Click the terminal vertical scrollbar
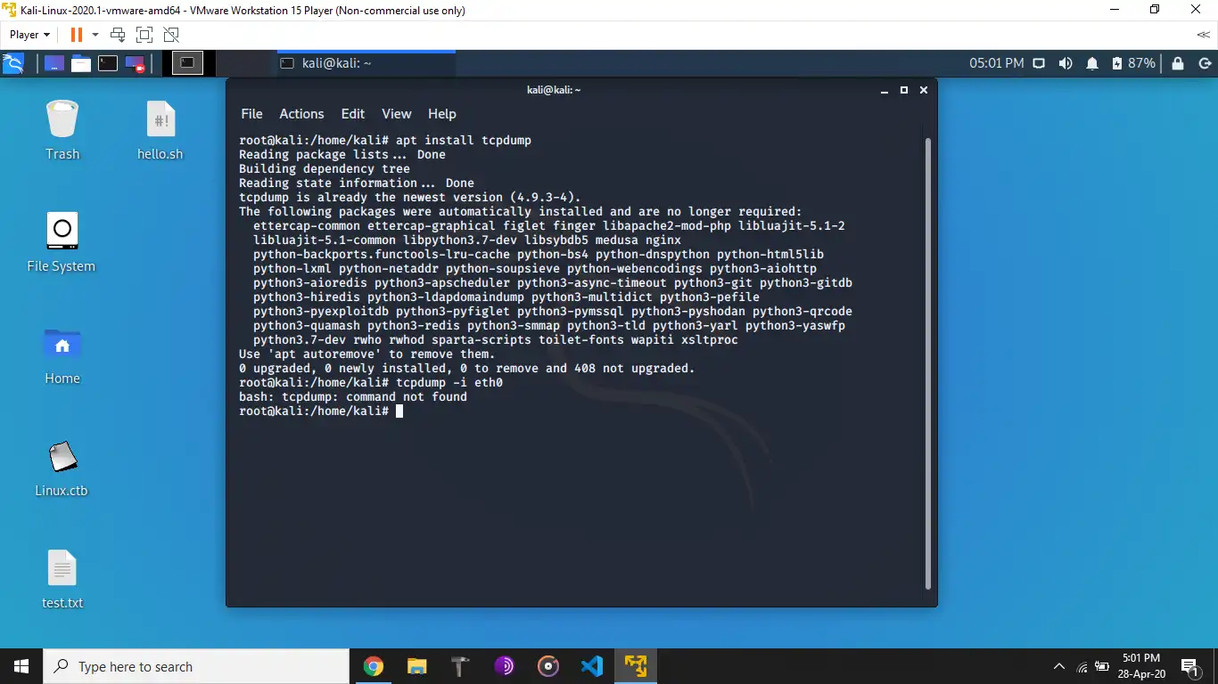This screenshot has width=1218, height=684. pyautogui.click(x=927, y=363)
